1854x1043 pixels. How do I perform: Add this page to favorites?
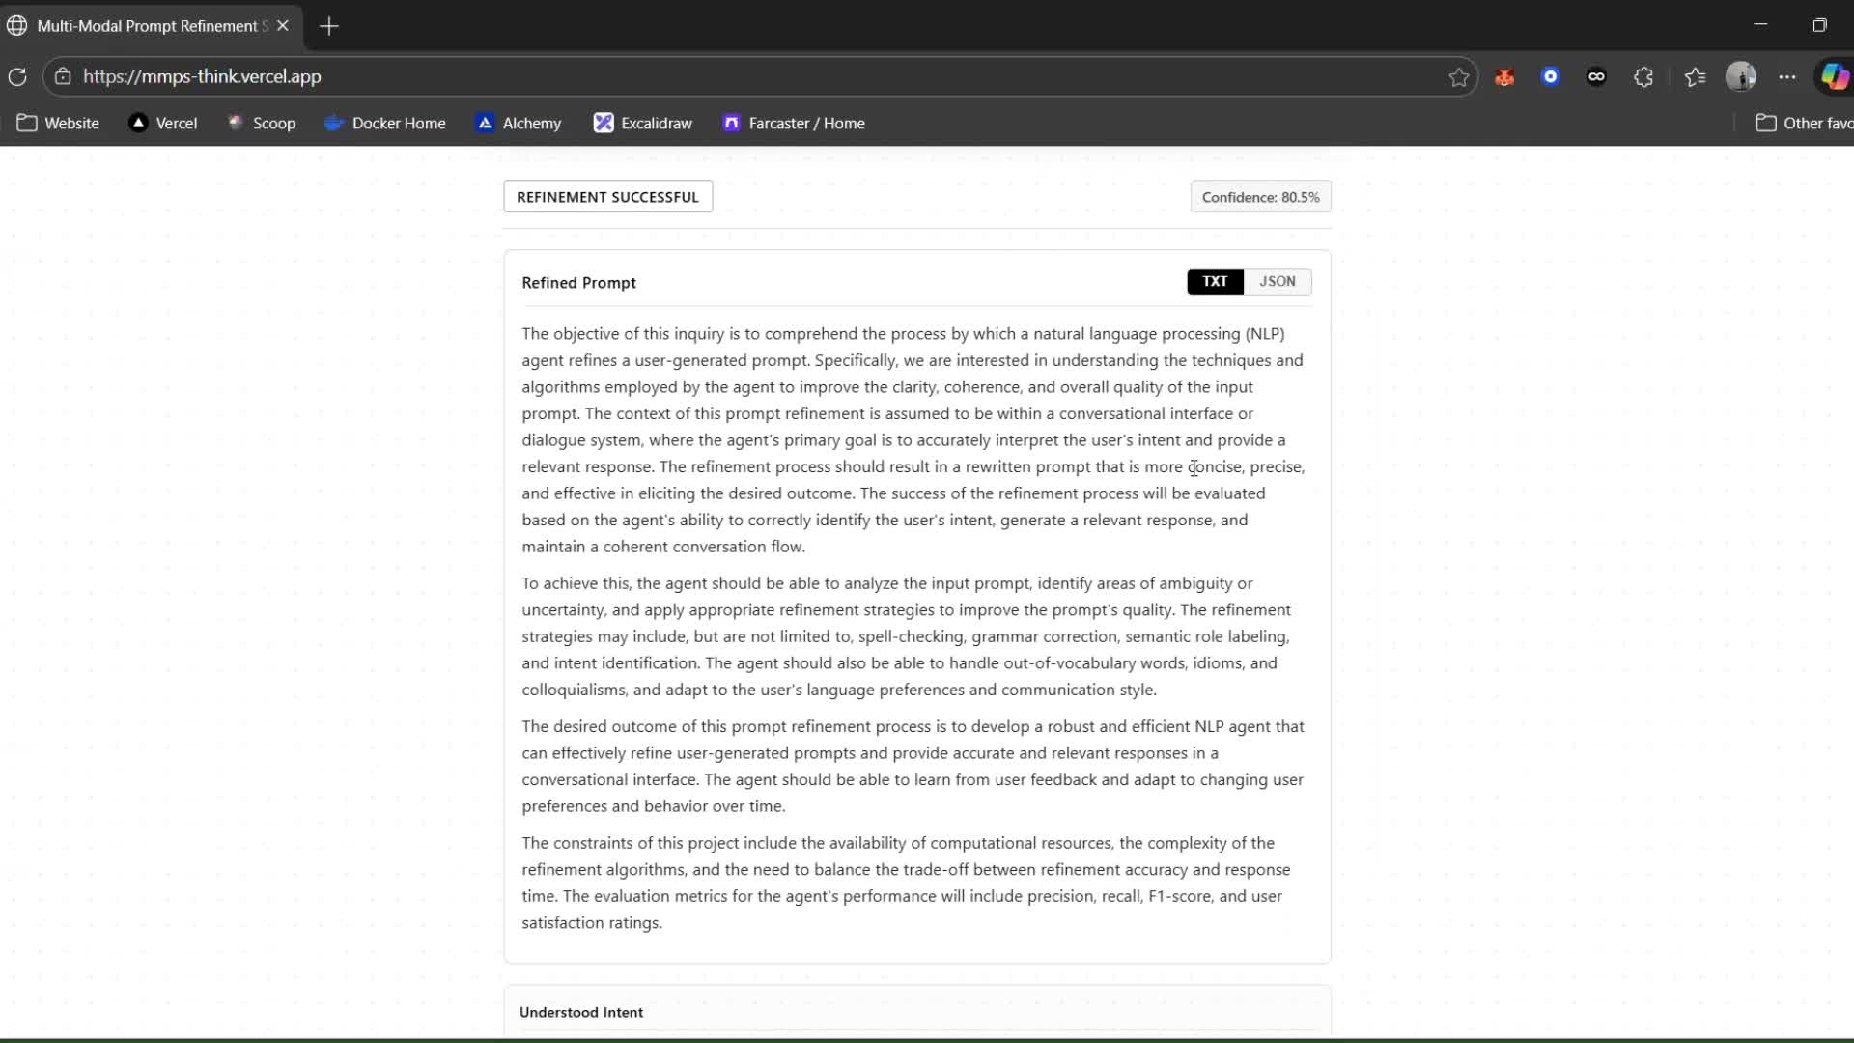point(1459,76)
